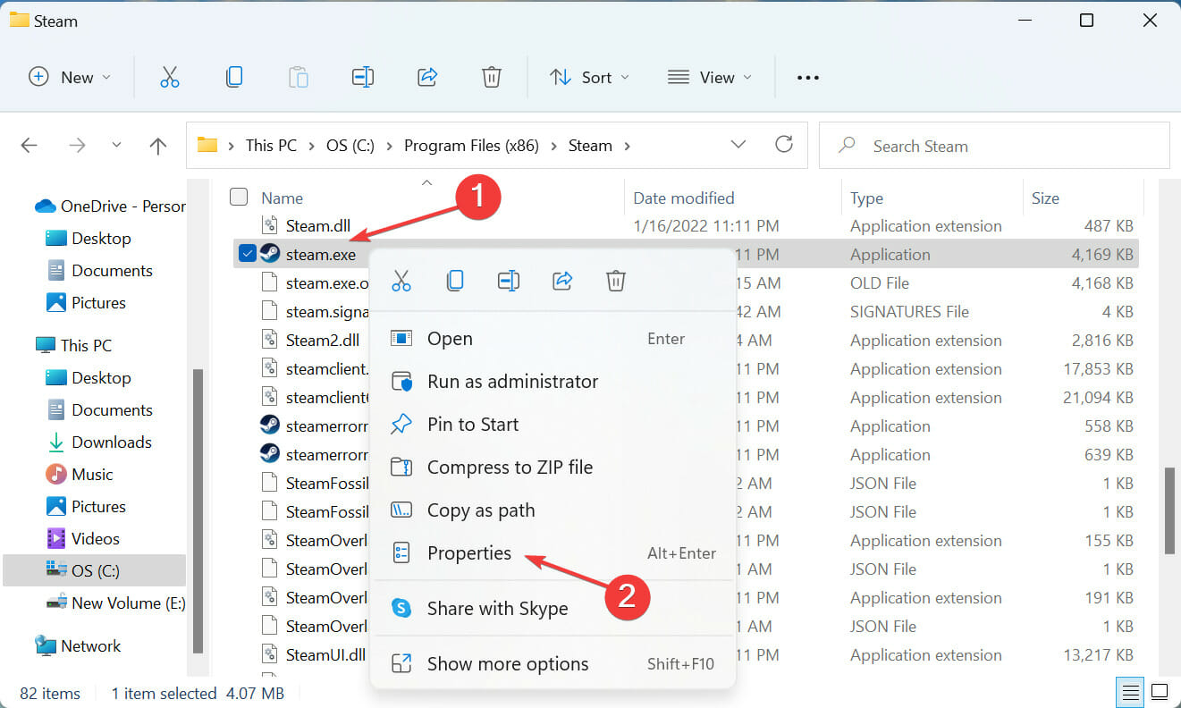Open the New dropdown menu

(x=70, y=77)
